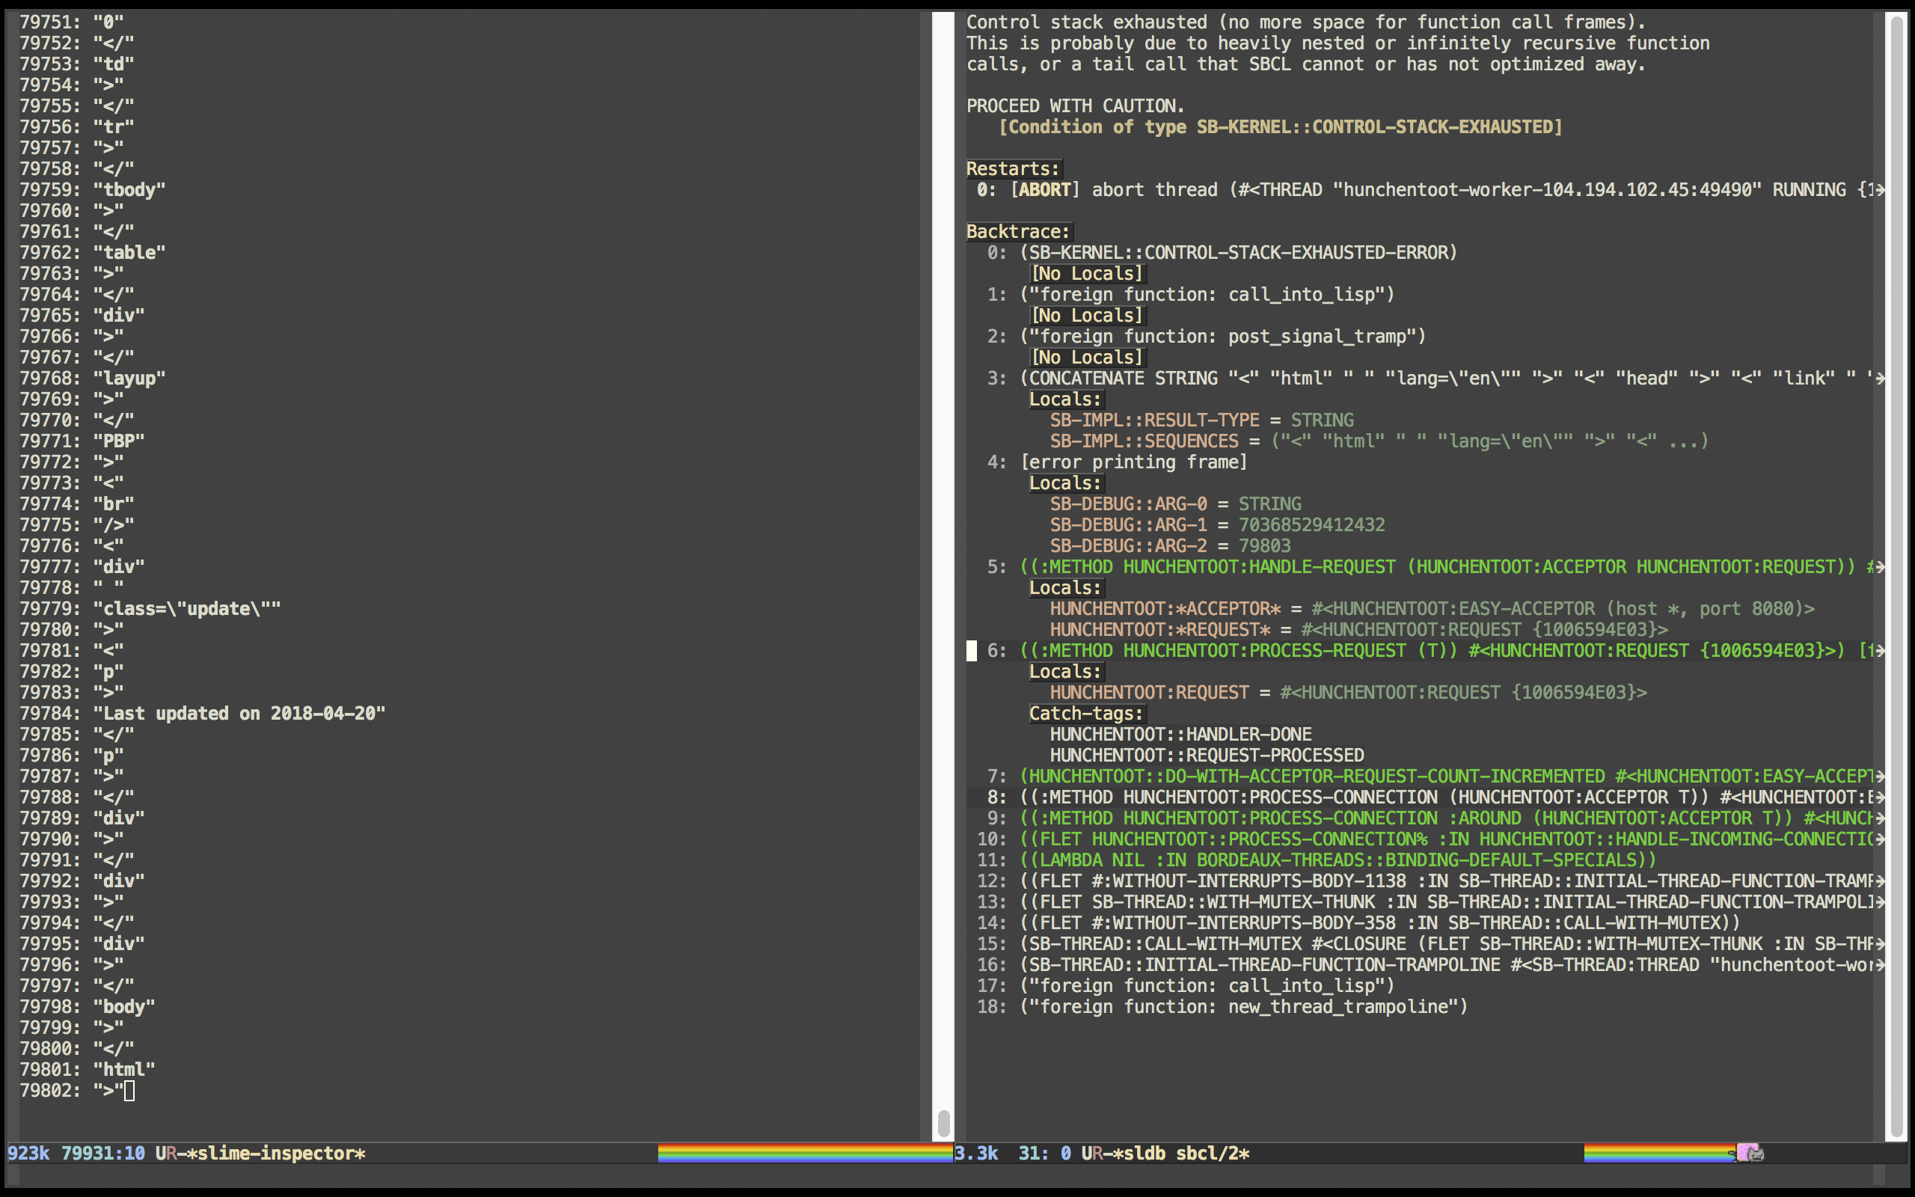Click the rainbow progress bar in slime-inspector mode line
The width and height of the screenshot is (1915, 1197).
(805, 1153)
